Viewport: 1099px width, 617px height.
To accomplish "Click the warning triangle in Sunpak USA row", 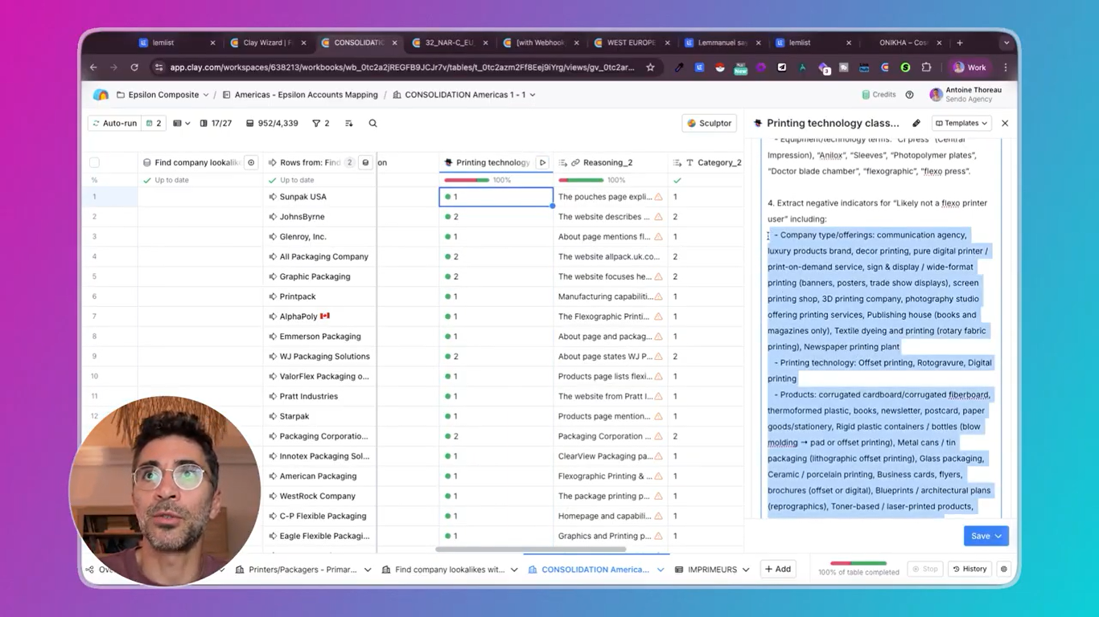I will coord(658,197).
